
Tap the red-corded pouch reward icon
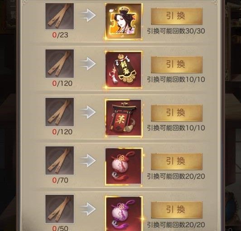(124, 166)
